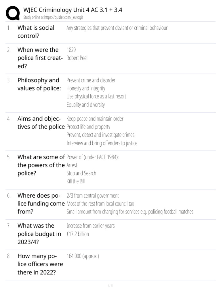Select the term Philosophy and values of police
The image size is (221, 295).
(39, 84)
